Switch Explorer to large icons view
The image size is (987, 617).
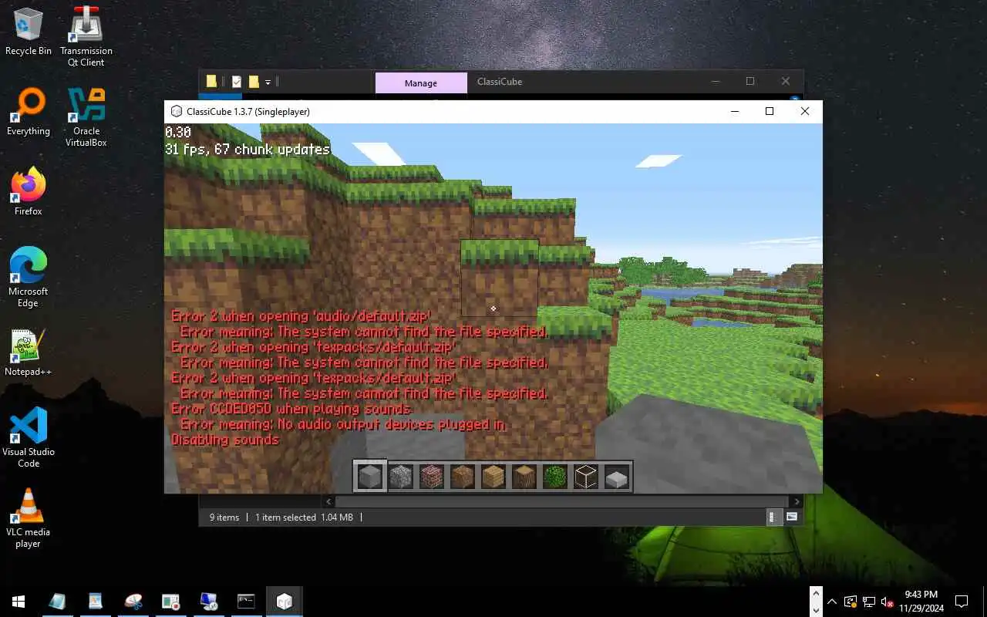(792, 518)
